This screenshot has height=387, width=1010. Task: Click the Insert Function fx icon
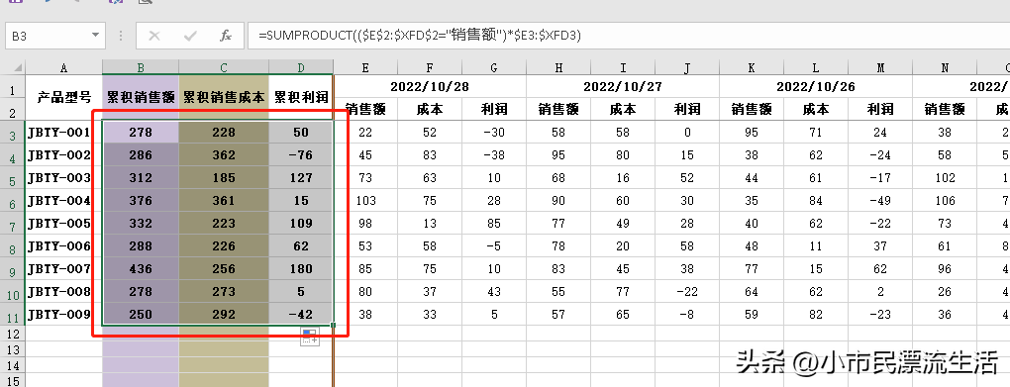tap(226, 36)
